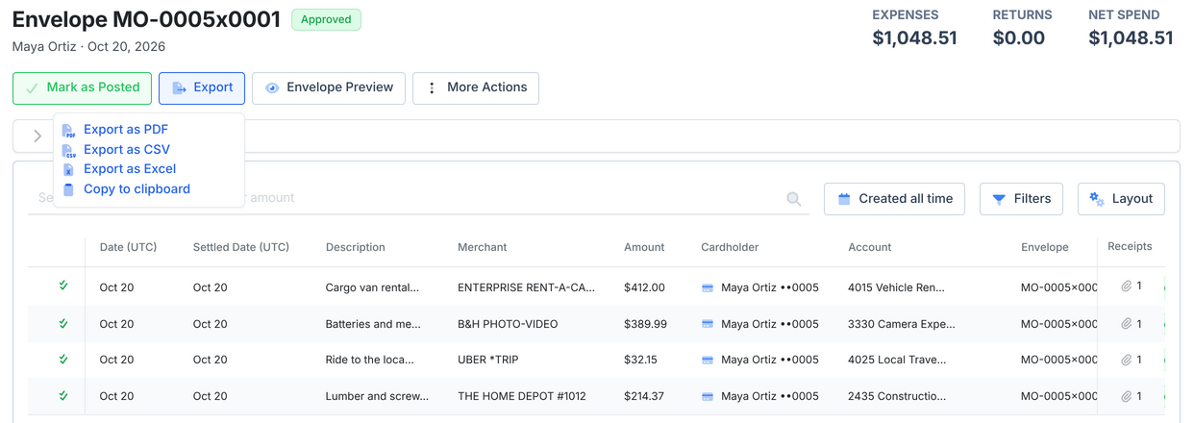This screenshot has height=423, width=1194.
Task: Mark the envelope as Posted
Action: tap(82, 87)
